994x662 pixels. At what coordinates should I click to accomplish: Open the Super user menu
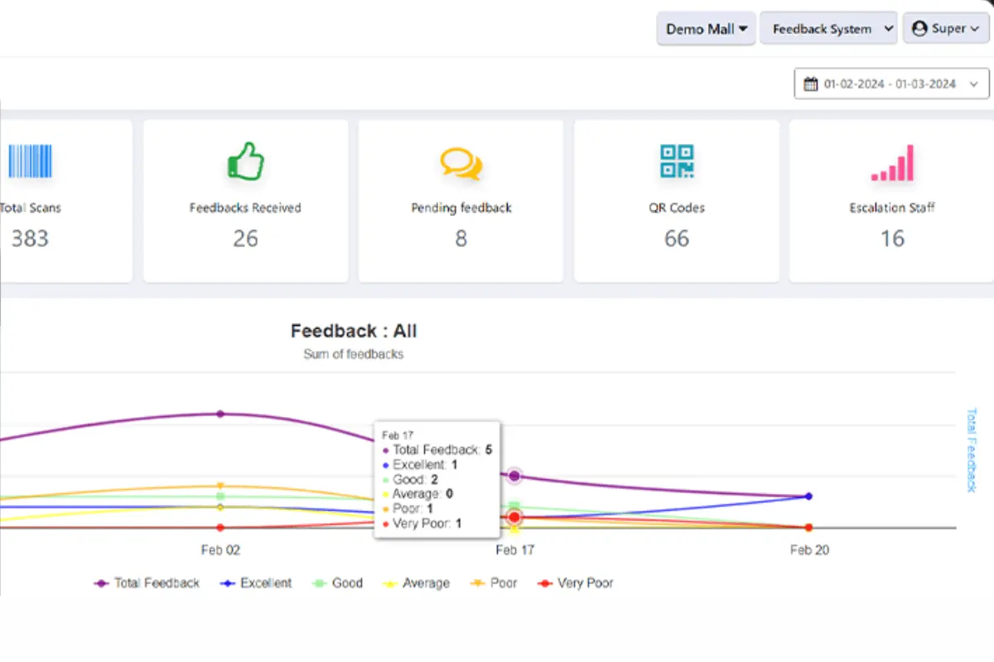pyautogui.click(x=946, y=29)
